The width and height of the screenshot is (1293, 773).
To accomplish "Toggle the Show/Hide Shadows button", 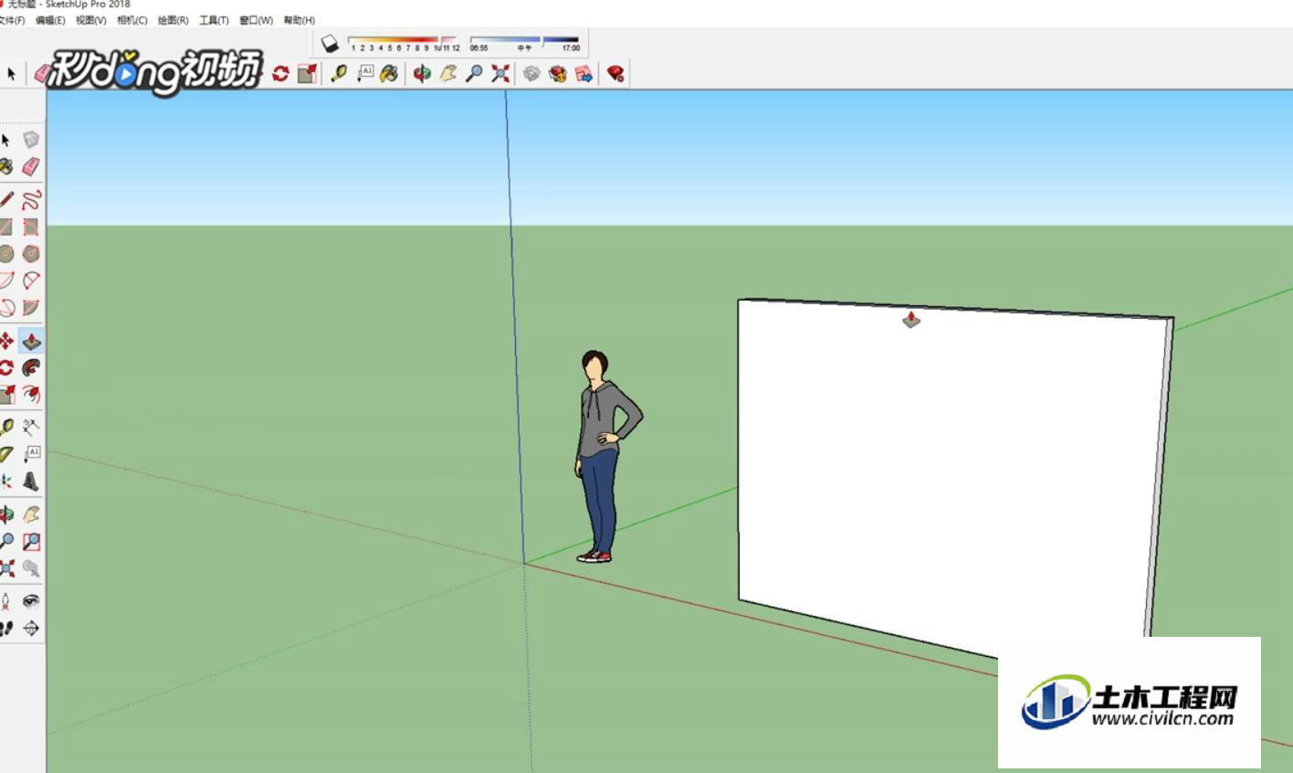I will (x=331, y=43).
